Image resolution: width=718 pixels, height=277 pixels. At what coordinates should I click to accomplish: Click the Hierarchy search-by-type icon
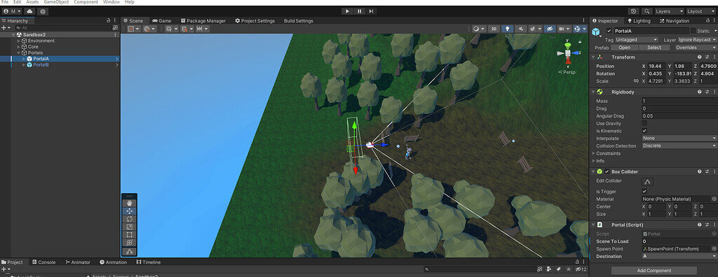tap(115, 28)
